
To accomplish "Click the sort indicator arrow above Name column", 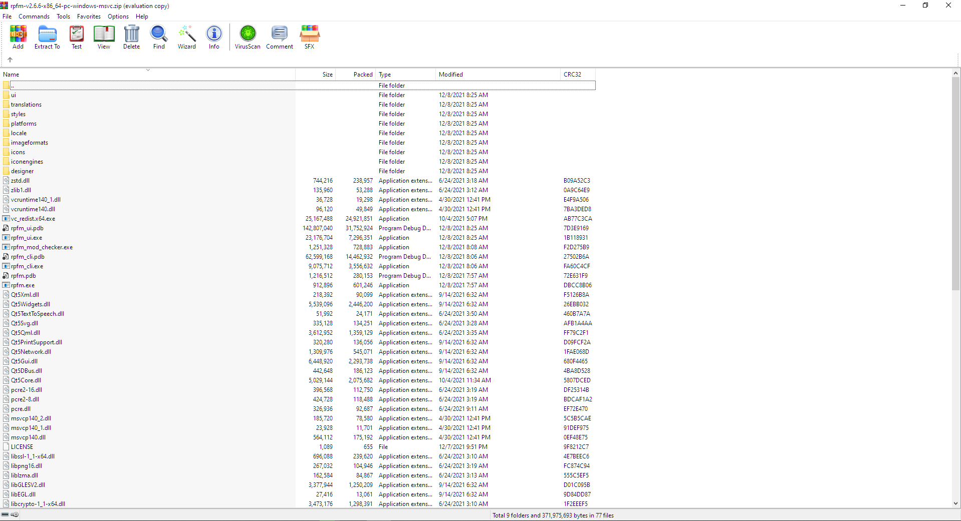I will click(148, 70).
